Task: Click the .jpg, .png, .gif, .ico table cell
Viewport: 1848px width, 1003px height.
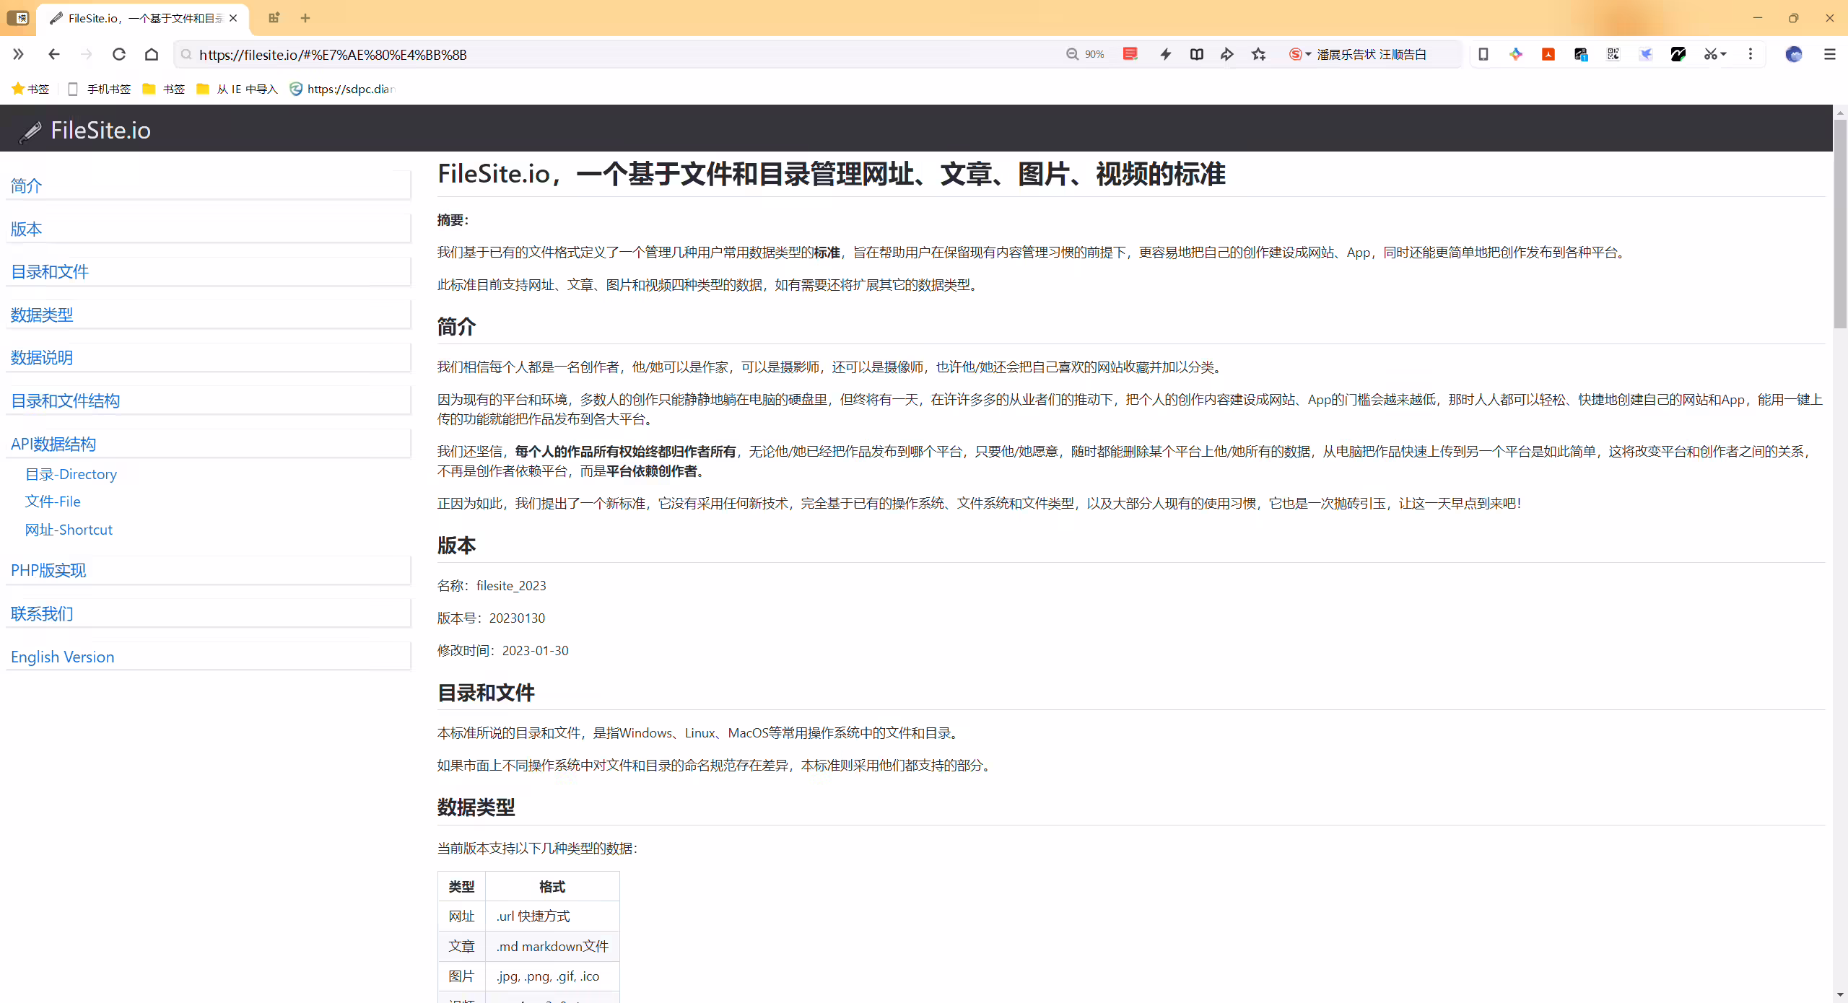Action: pyautogui.click(x=552, y=976)
